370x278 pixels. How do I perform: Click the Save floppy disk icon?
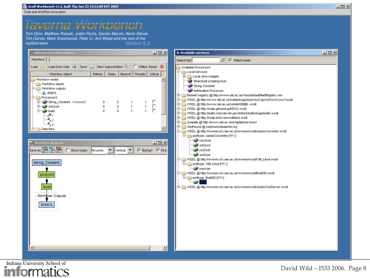pyautogui.click(x=92, y=67)
